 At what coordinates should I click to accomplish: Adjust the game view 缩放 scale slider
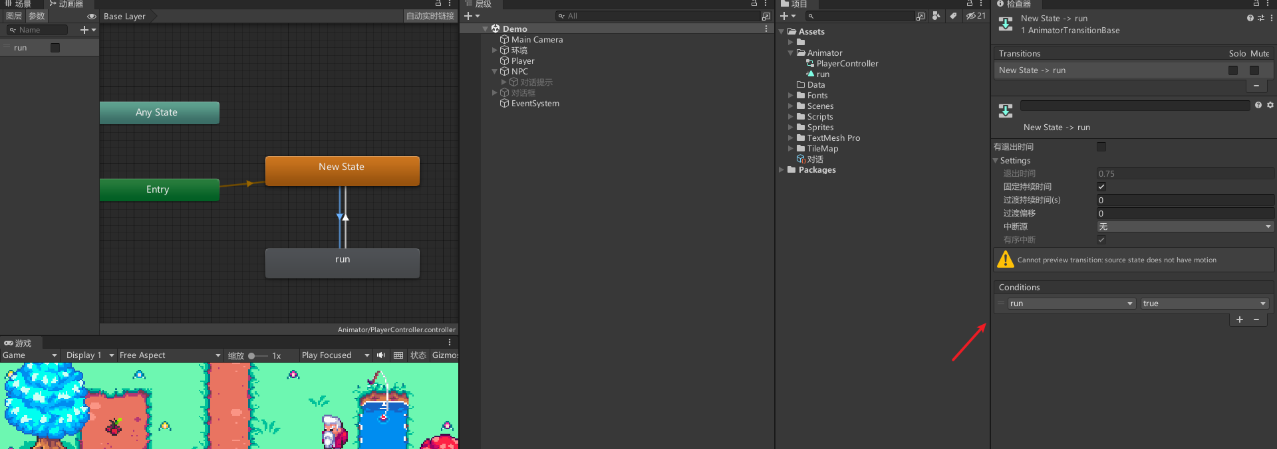[257, 356]
